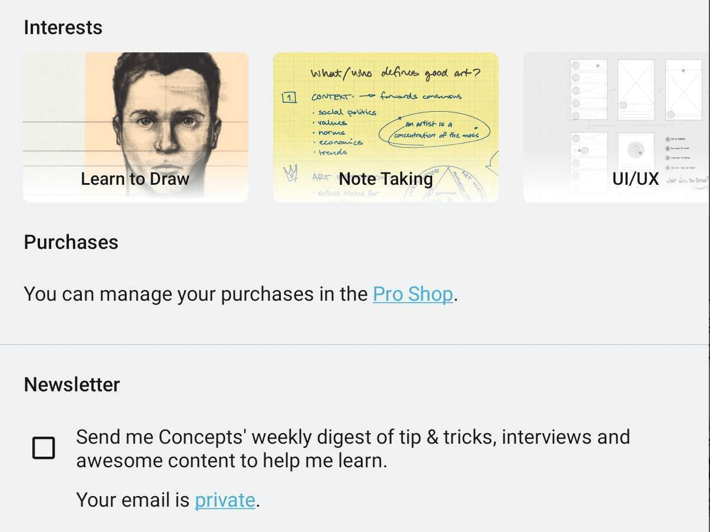This screenshot has height=532, width=710.
Task: Click the 'UI/UX' caption text
Action: tap(635, 179)
